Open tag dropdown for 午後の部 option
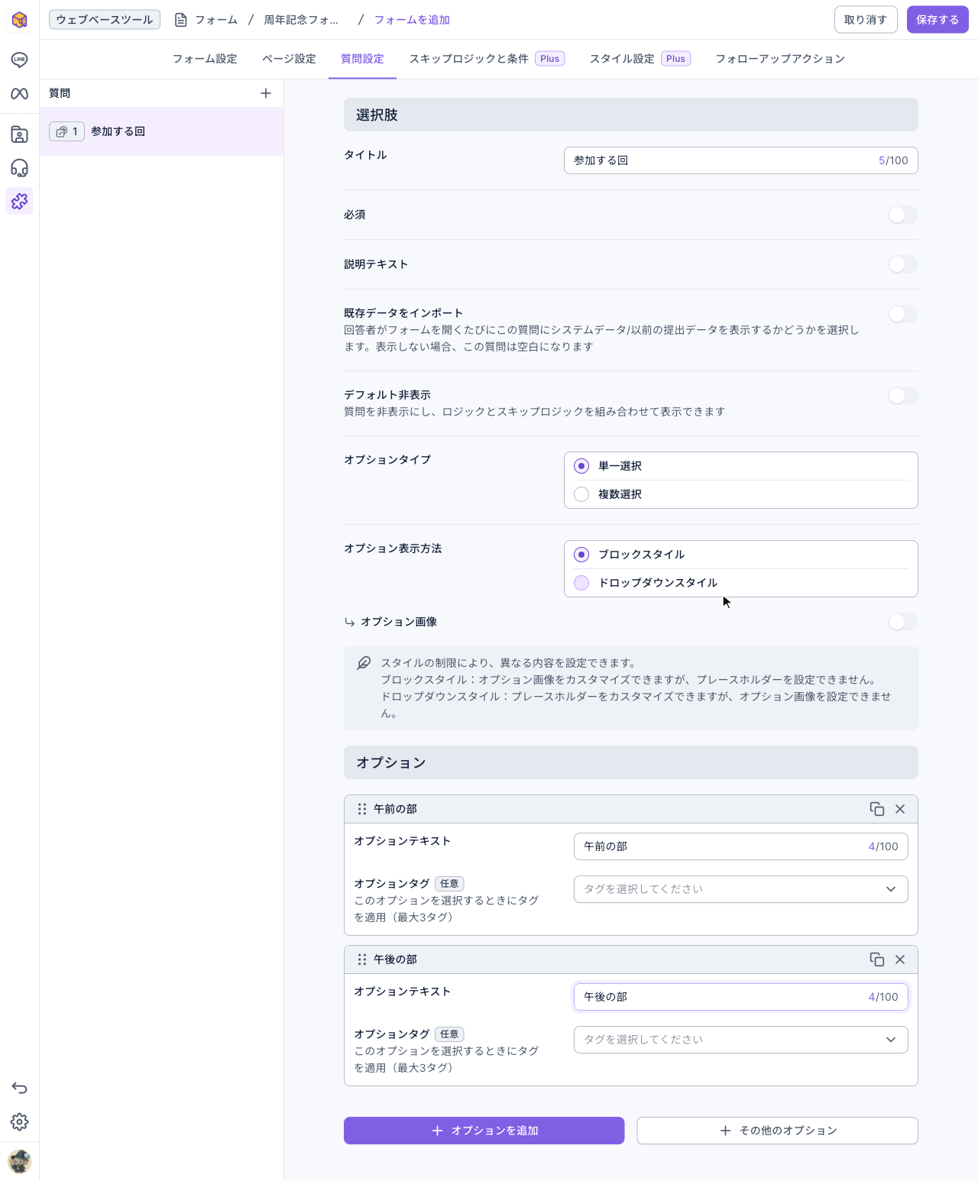The image size is (978, 1181). pos(741,1040)
